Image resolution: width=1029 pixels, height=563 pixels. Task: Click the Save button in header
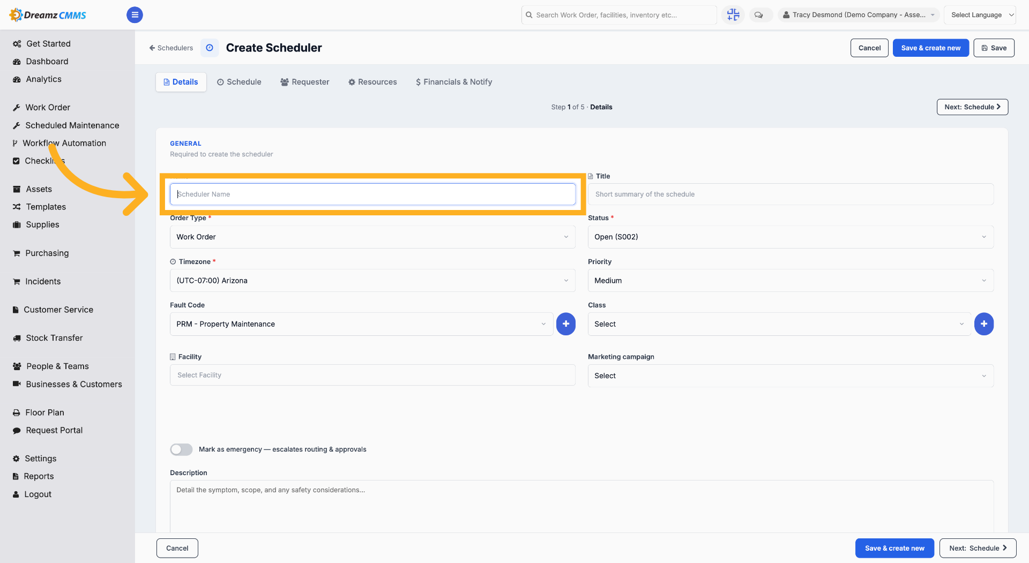pyautogui.click(x=994, y=48)
